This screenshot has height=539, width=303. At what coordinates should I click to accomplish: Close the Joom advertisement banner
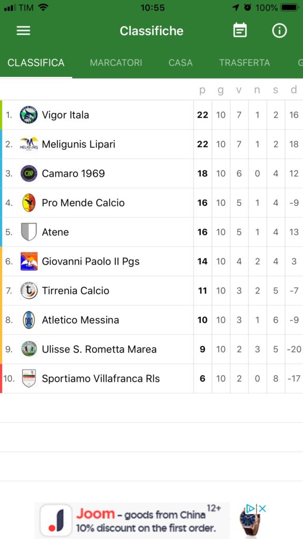[262, 509]
